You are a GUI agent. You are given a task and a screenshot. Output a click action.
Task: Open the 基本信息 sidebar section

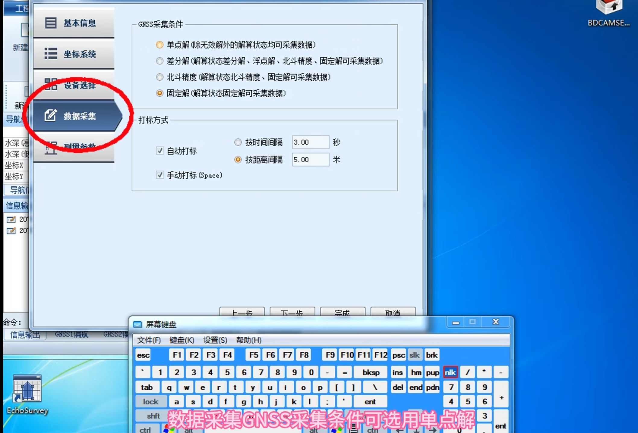(x=74, y=23)
